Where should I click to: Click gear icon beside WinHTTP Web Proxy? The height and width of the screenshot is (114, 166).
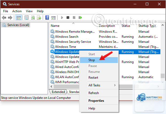click(52, 62)
